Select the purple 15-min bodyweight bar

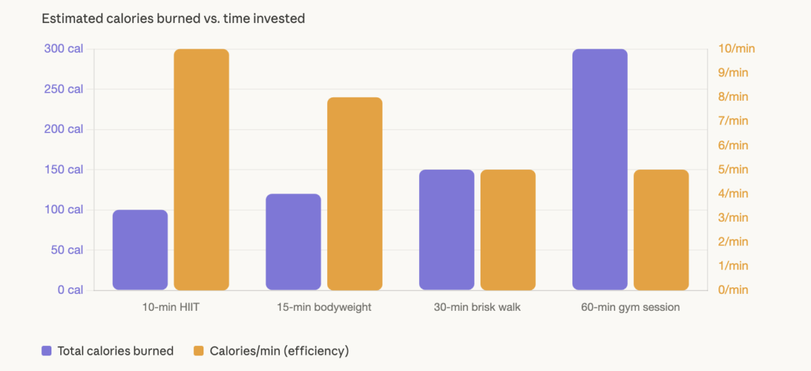293,242
